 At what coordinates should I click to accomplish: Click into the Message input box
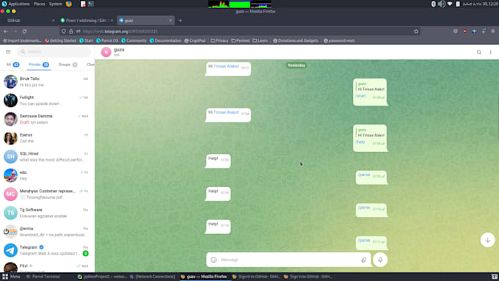pyautogui.click(x=289, y=260)
